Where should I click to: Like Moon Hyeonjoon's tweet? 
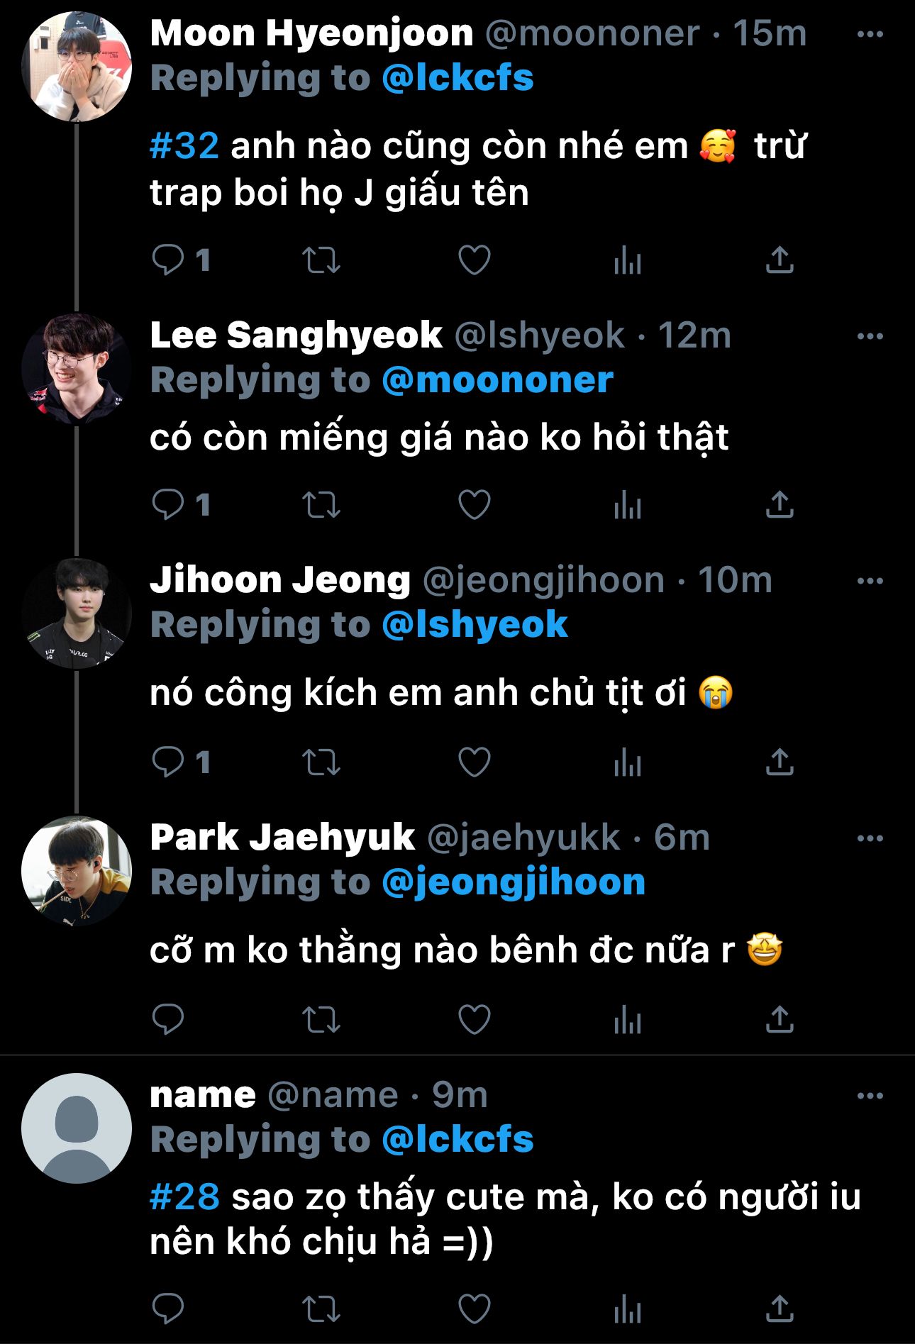[x=474, y=260]
